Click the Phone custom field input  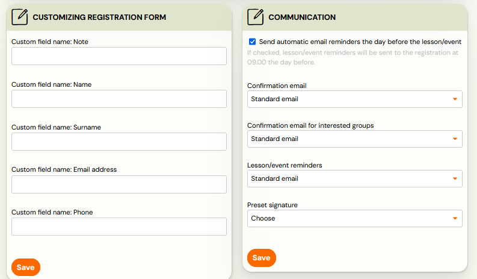(x=119, y=227)
